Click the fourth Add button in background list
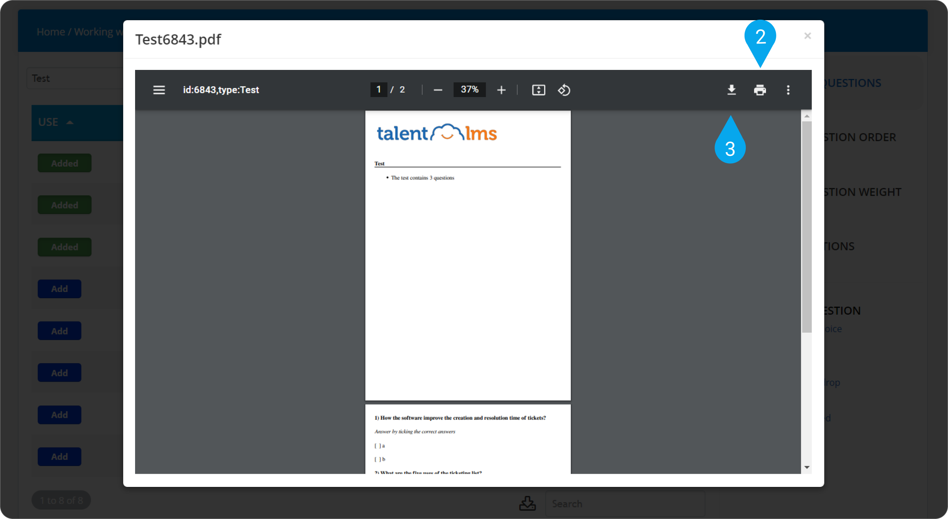 pyautogui.click(x=59, y=415)
